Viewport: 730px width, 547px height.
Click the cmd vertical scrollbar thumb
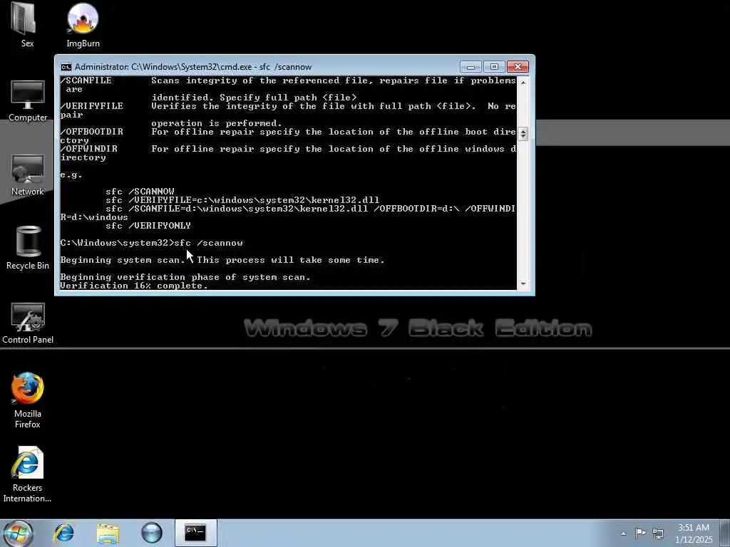(x=523, y=133)
